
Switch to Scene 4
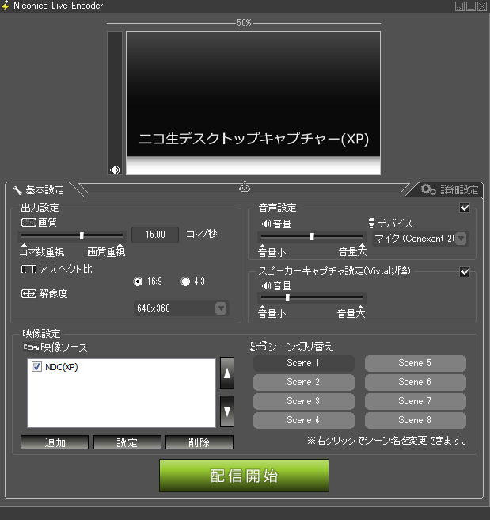304,420
